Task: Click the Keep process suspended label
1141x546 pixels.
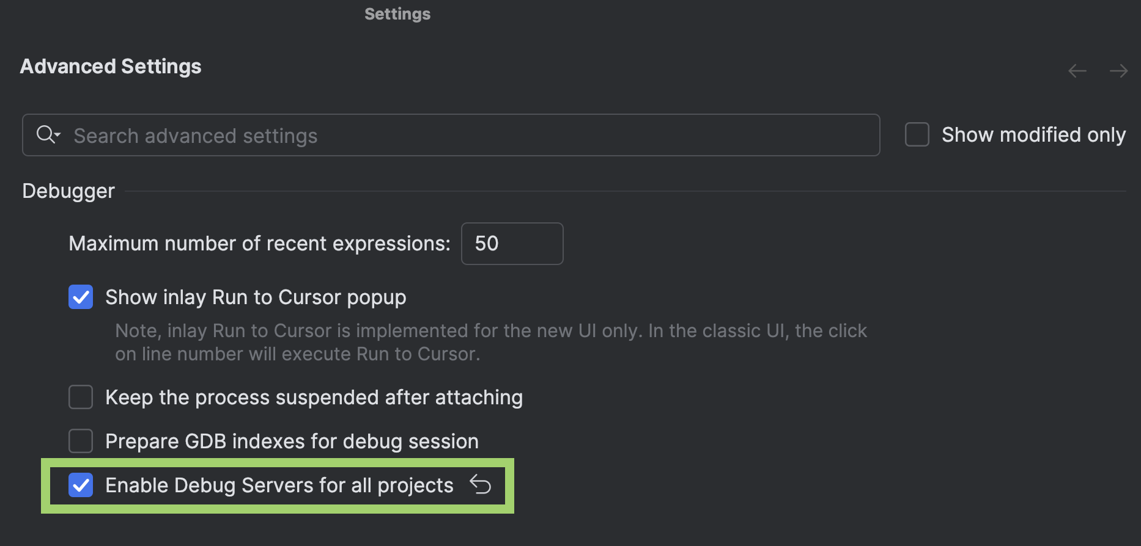Action: click(x=314, y=397)
